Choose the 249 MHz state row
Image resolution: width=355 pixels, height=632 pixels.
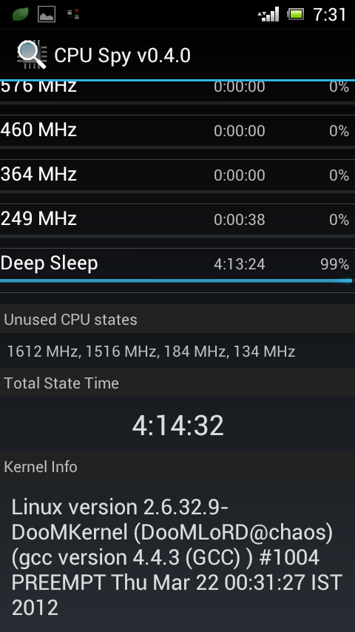pos(177,219)
